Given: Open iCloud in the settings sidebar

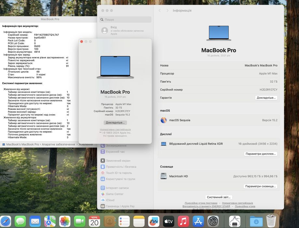Looking at the screenshot, I should point(110,200).
